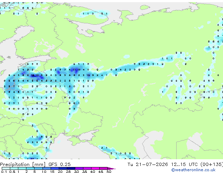The width and height of the screenshot is (223, 173).
Task: Click the '13' precipitation value on the map
Action: tap(37, 75)
